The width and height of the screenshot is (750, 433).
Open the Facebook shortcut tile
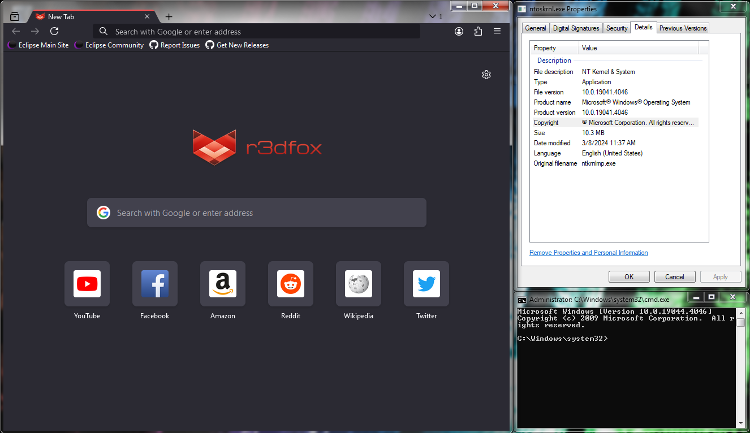(155, 284)
